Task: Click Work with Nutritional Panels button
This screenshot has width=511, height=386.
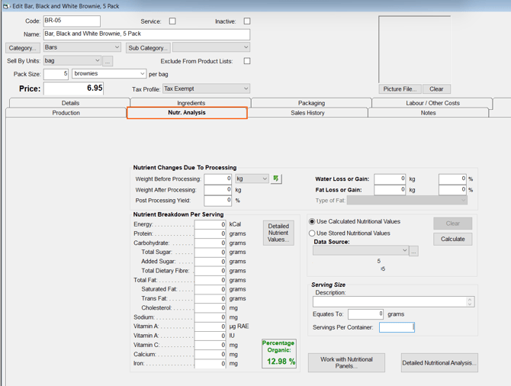Action: 346,362
